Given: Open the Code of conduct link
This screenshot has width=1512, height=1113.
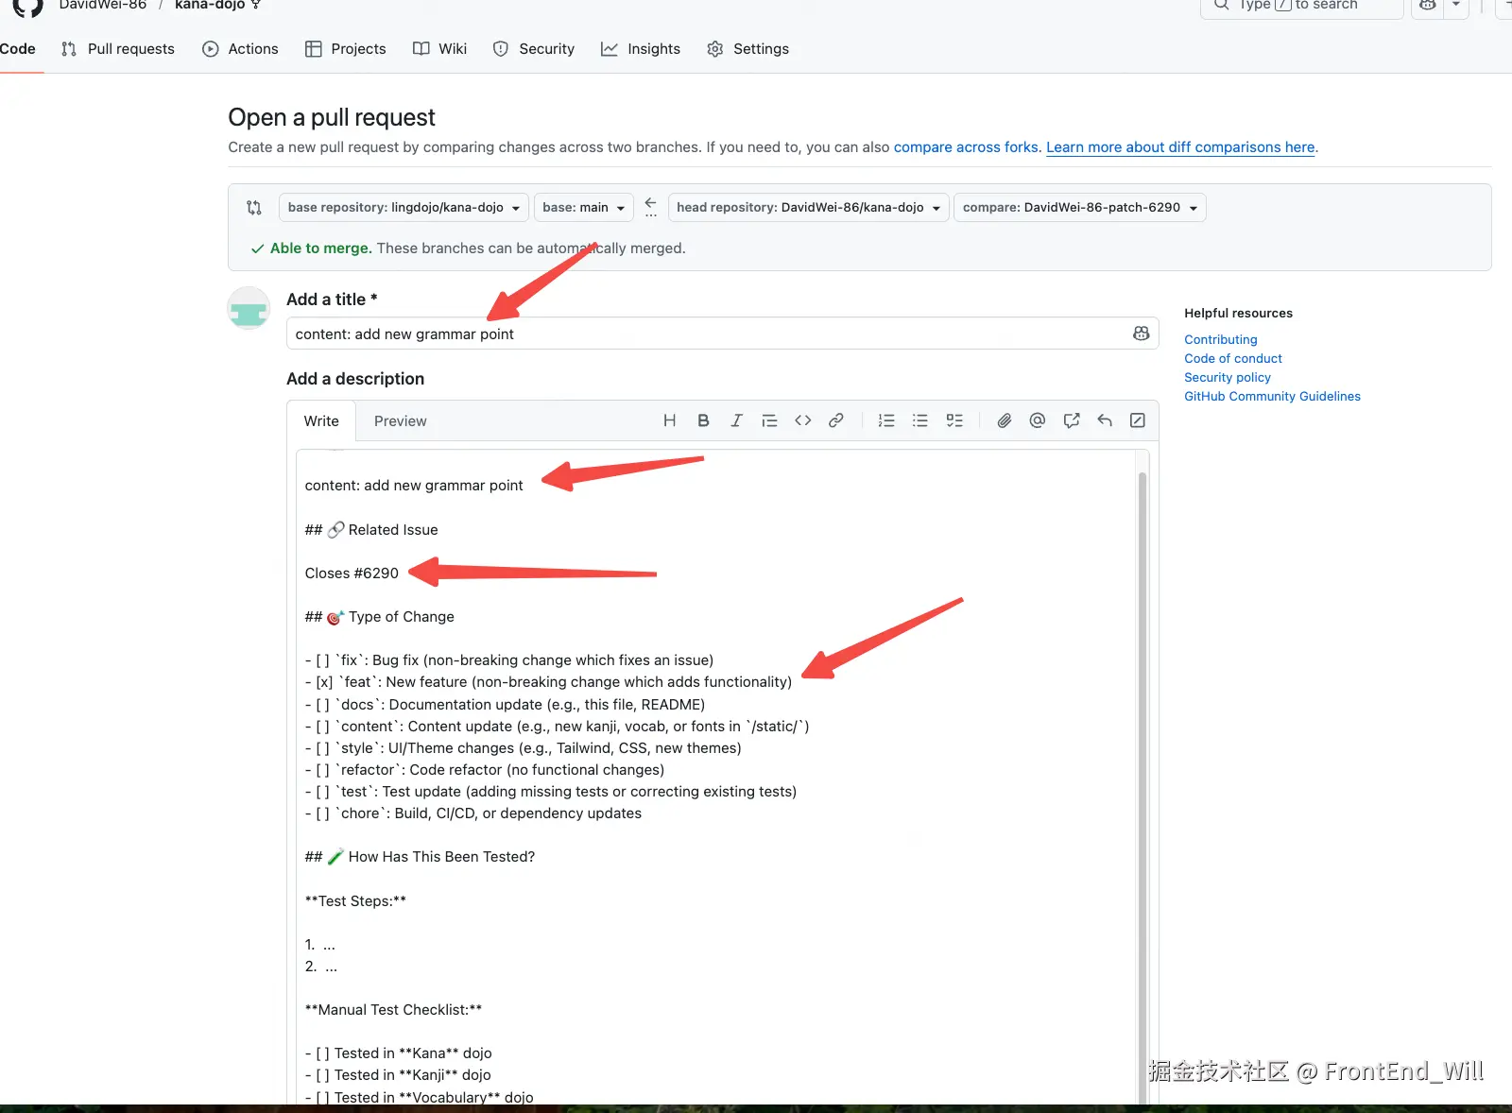Looking at the screenshot, I should (1233, 359).
